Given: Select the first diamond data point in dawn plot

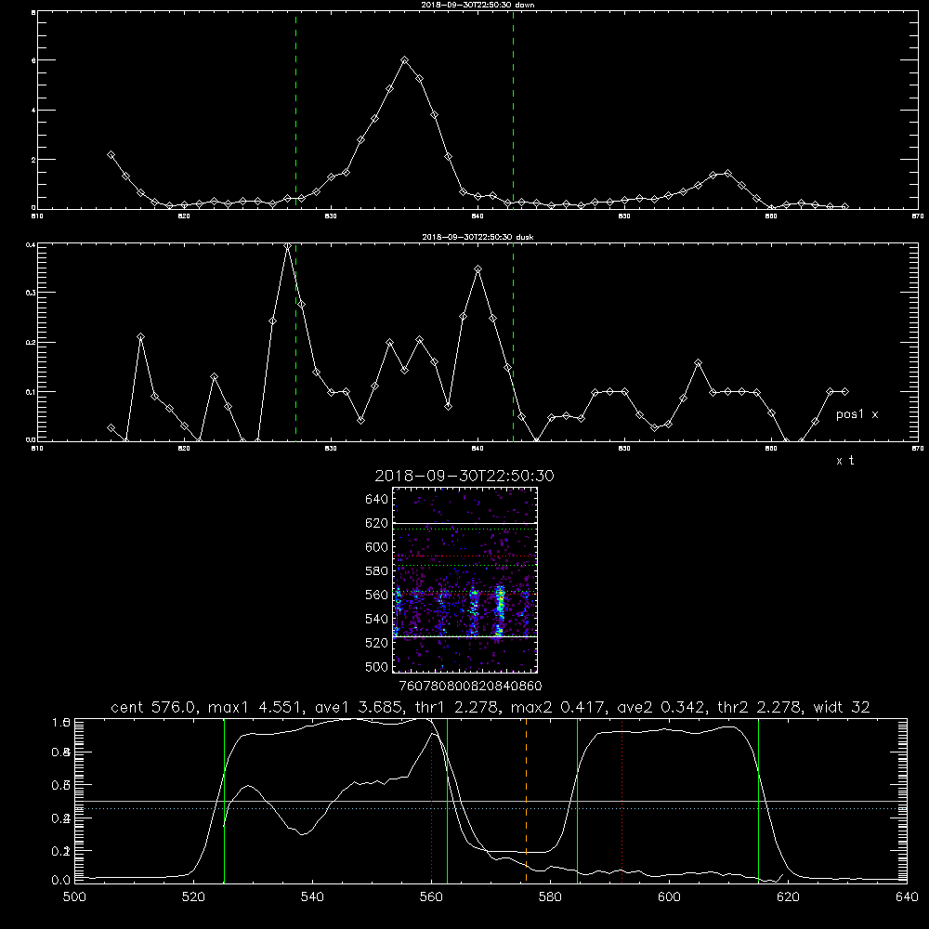Looking at the screenshot, I should pyautogui.click(x=111, y=154).
